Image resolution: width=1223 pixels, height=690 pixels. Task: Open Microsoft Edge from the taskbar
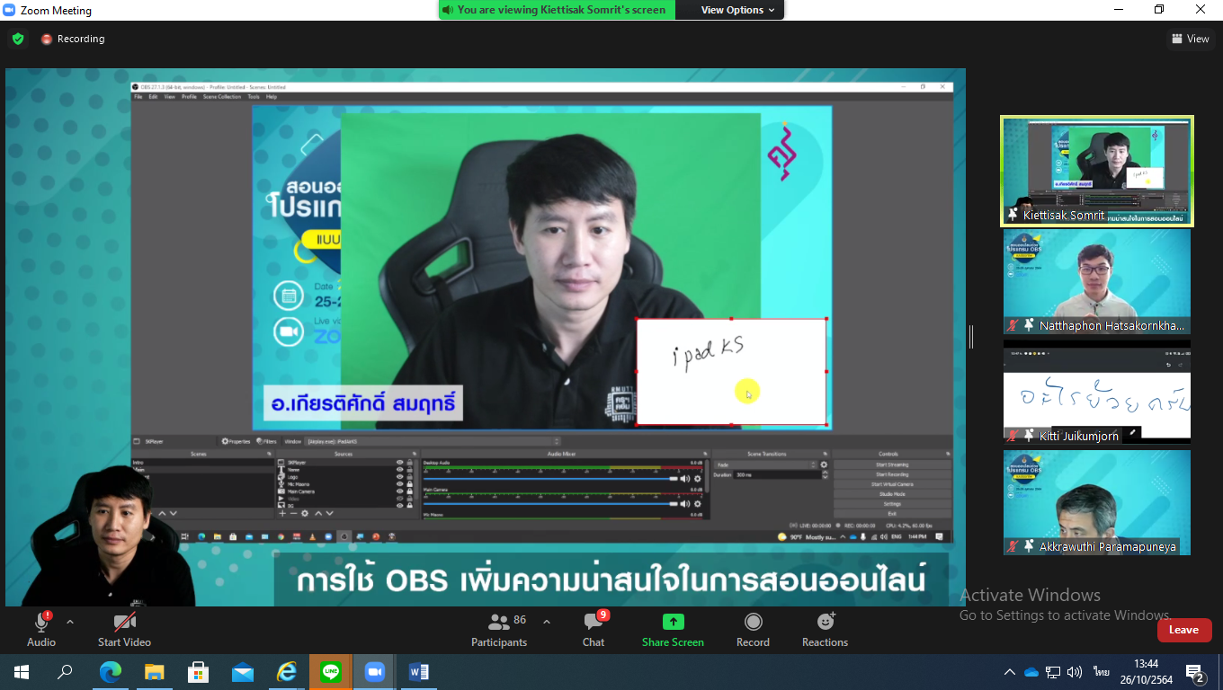pos(110,671)
